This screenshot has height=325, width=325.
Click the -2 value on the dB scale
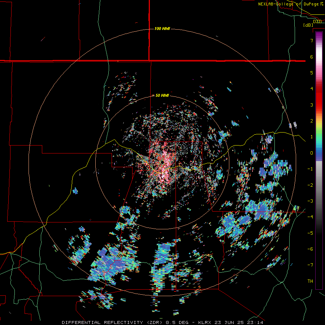click(310, 185)
